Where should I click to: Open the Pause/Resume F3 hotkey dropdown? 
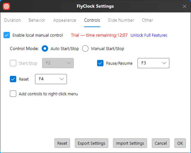[153, 63]
